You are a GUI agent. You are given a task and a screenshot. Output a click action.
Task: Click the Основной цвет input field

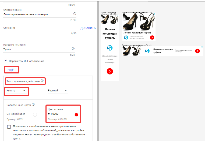(x=19, y=114)
